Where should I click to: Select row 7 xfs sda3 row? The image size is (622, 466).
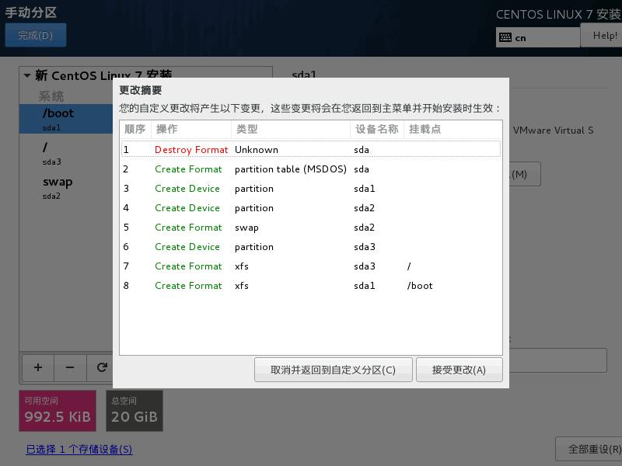310,266
